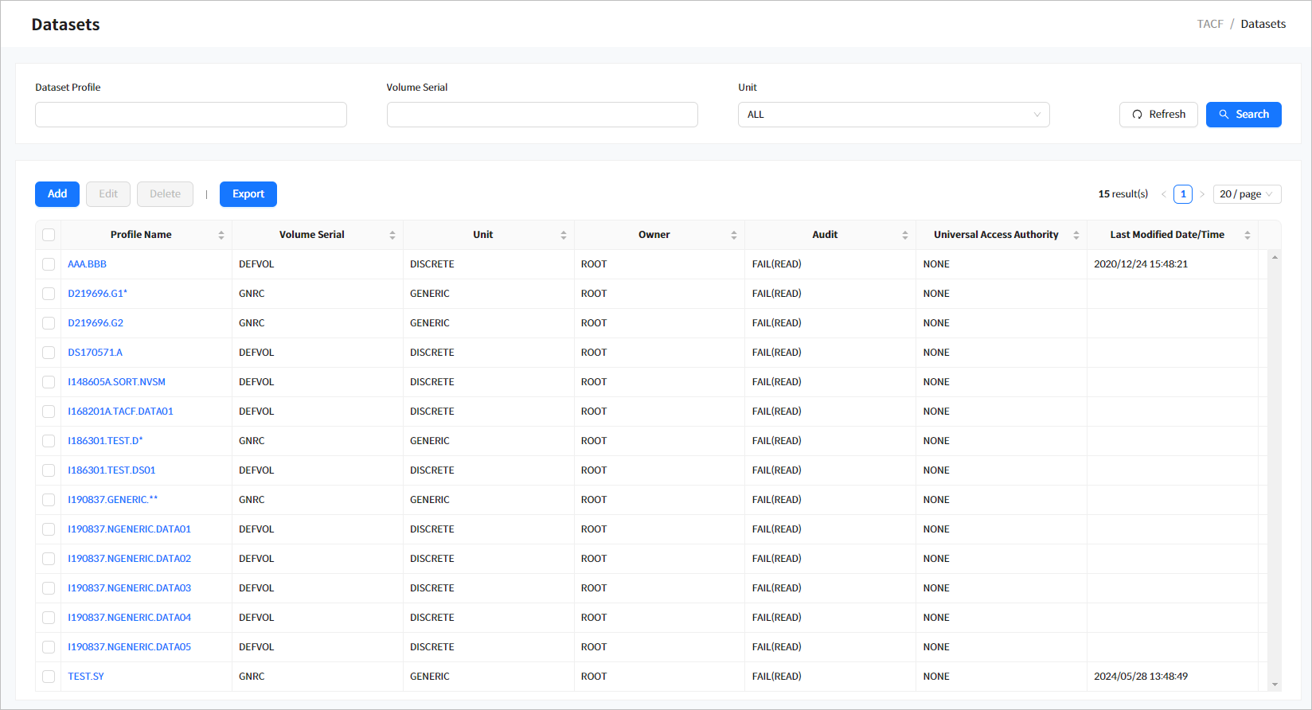
Task: Open the Unit ALL dropdown
Action: (x=893, y=115)
